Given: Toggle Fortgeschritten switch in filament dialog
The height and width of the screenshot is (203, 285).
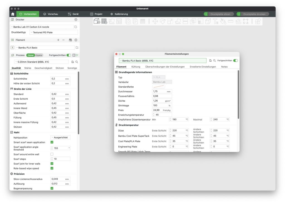Looking at the screenshot, I should (235, 61).
